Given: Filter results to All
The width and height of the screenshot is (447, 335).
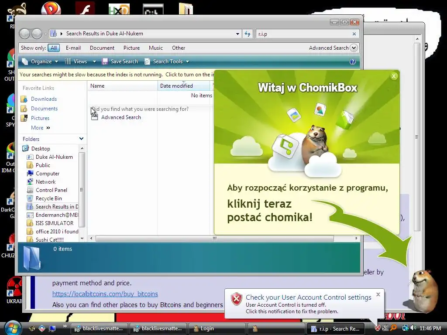Looking at the screenshot, I should click(54, 48).
